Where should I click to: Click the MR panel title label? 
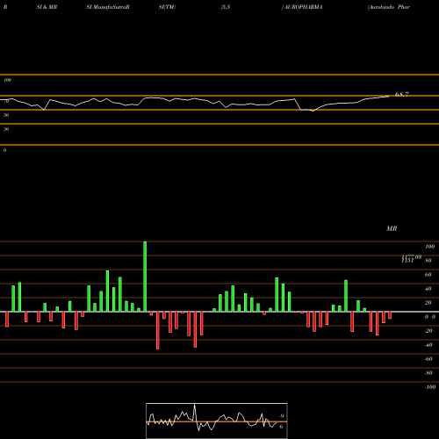pyautogui.click(x=392, y=228)
